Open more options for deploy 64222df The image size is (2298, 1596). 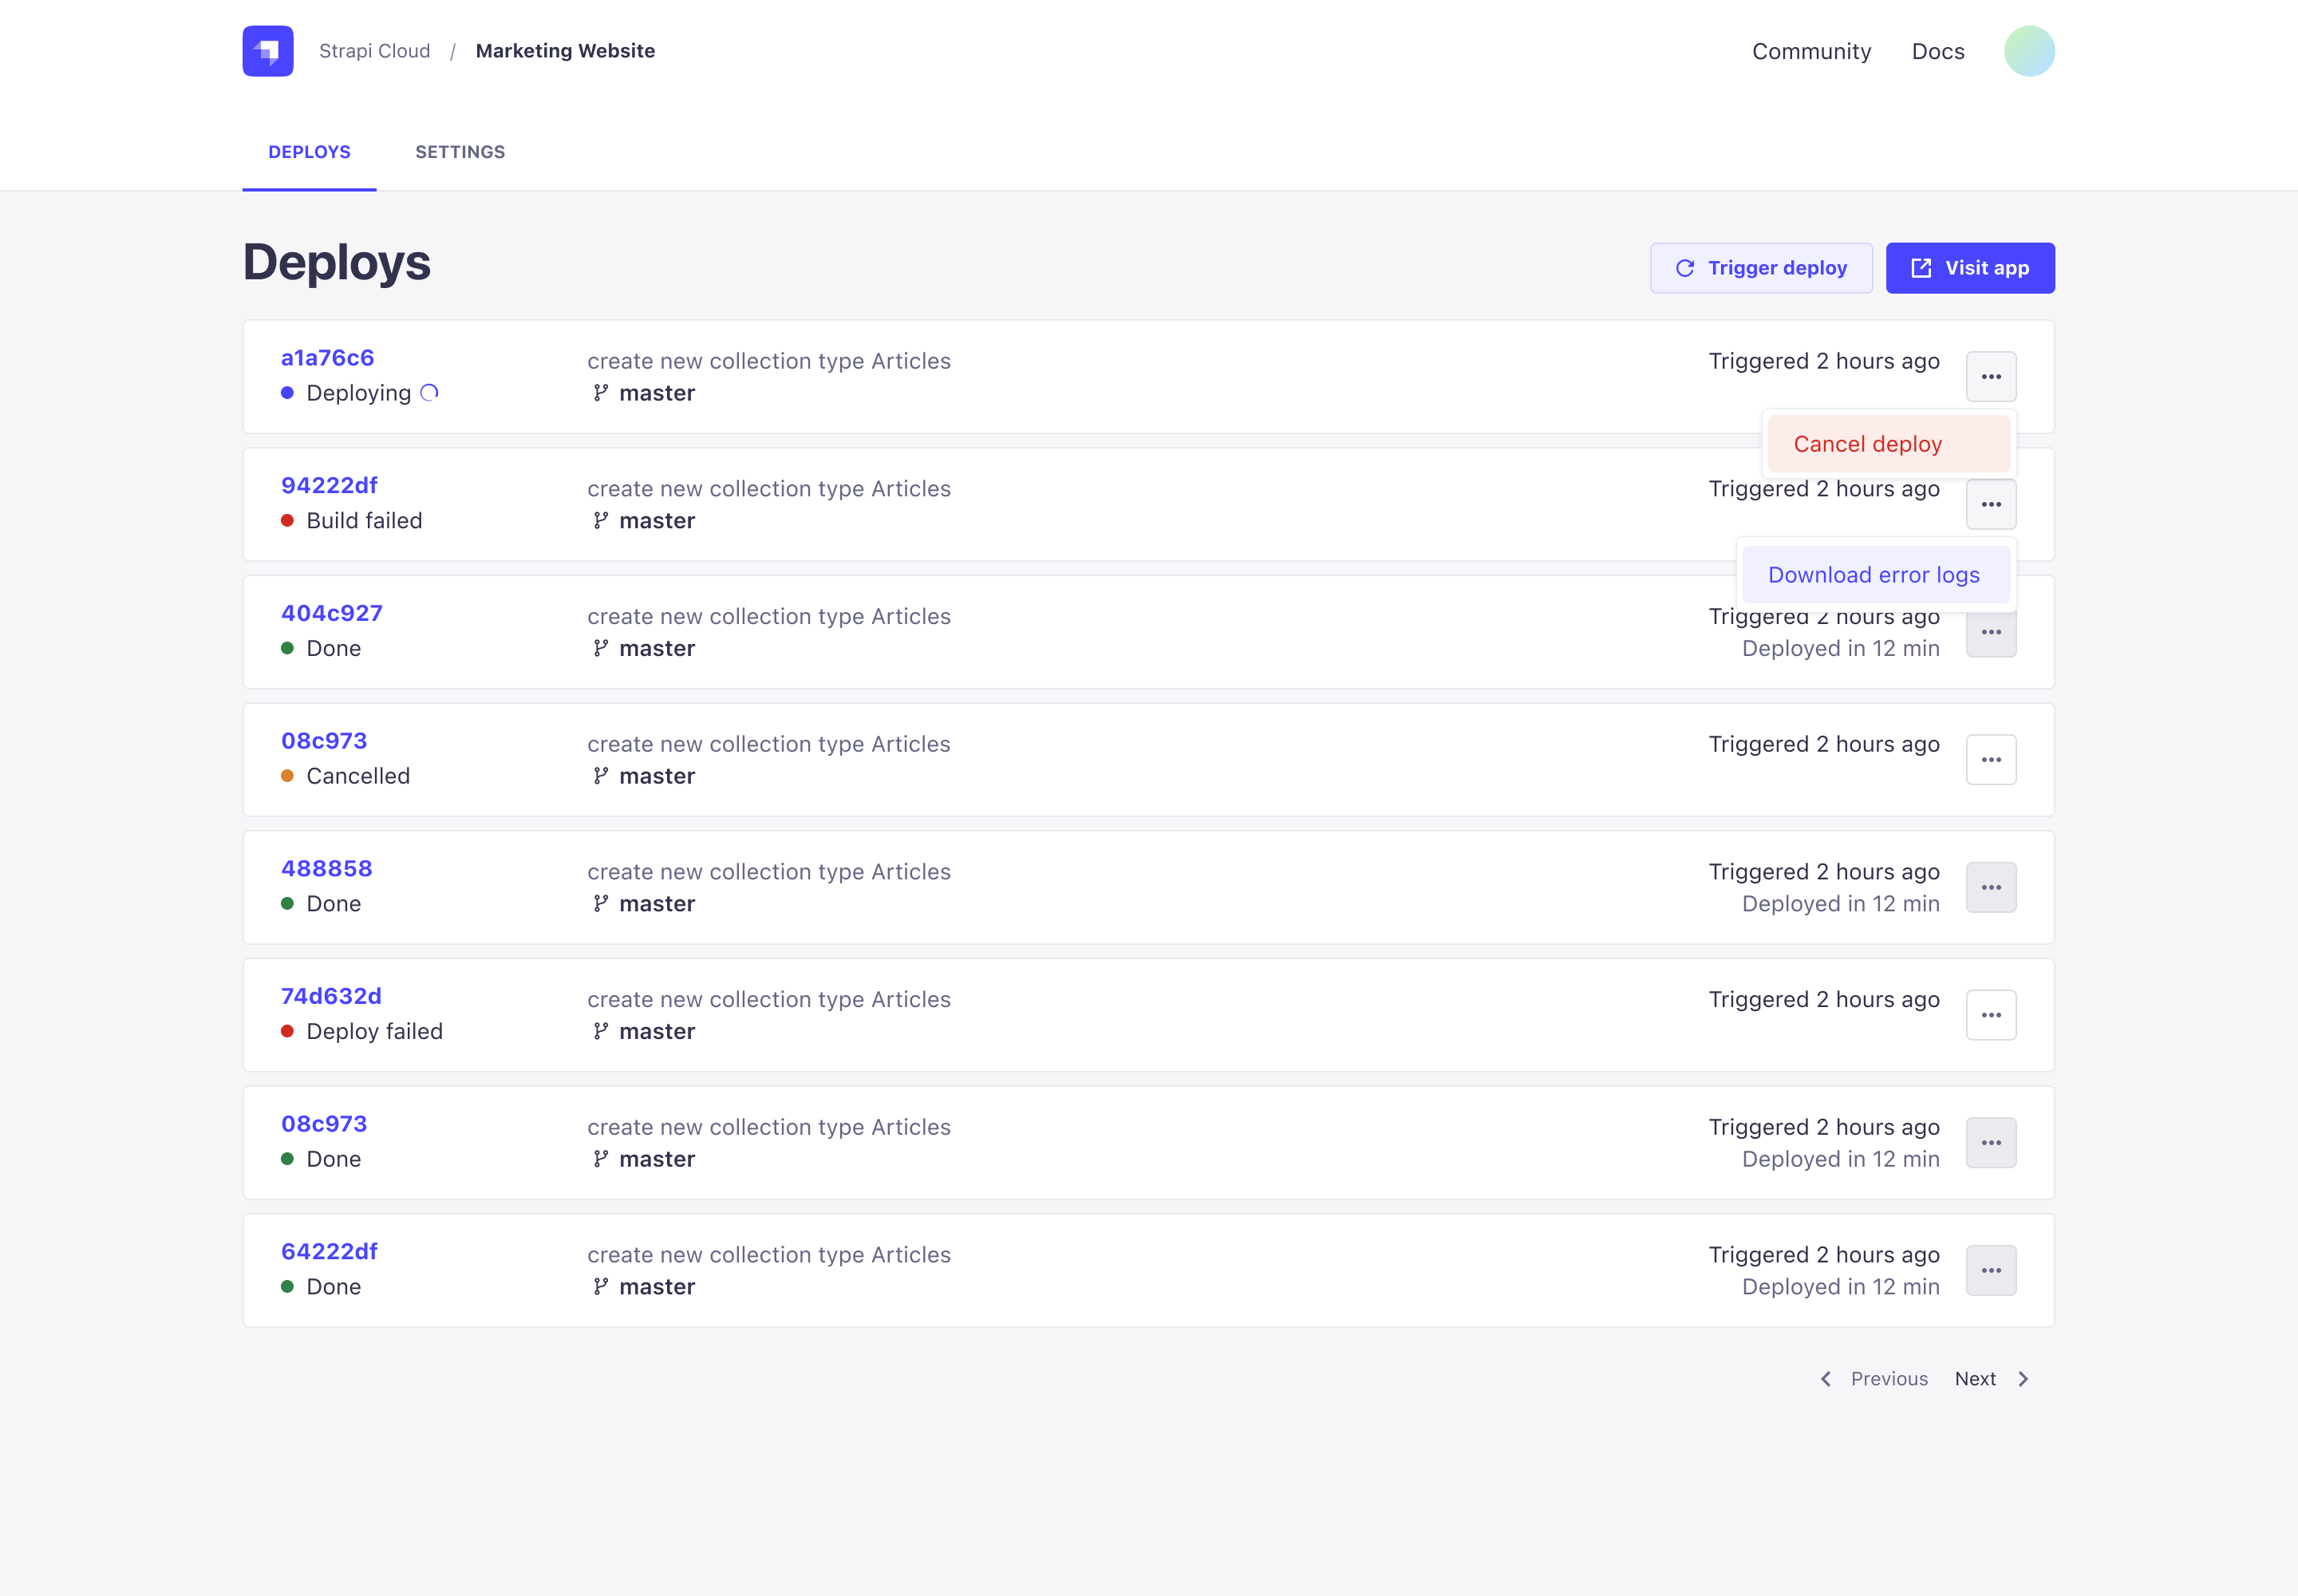pyautogui.click(x=1990, y=1271)
